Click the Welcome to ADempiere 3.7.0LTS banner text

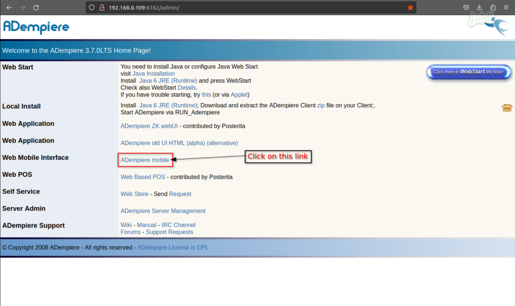tap(76, 51)
